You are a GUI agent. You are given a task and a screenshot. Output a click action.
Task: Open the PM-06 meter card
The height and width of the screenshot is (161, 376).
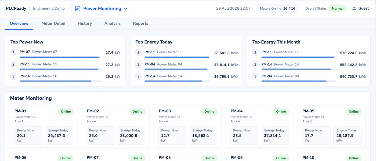44,157
